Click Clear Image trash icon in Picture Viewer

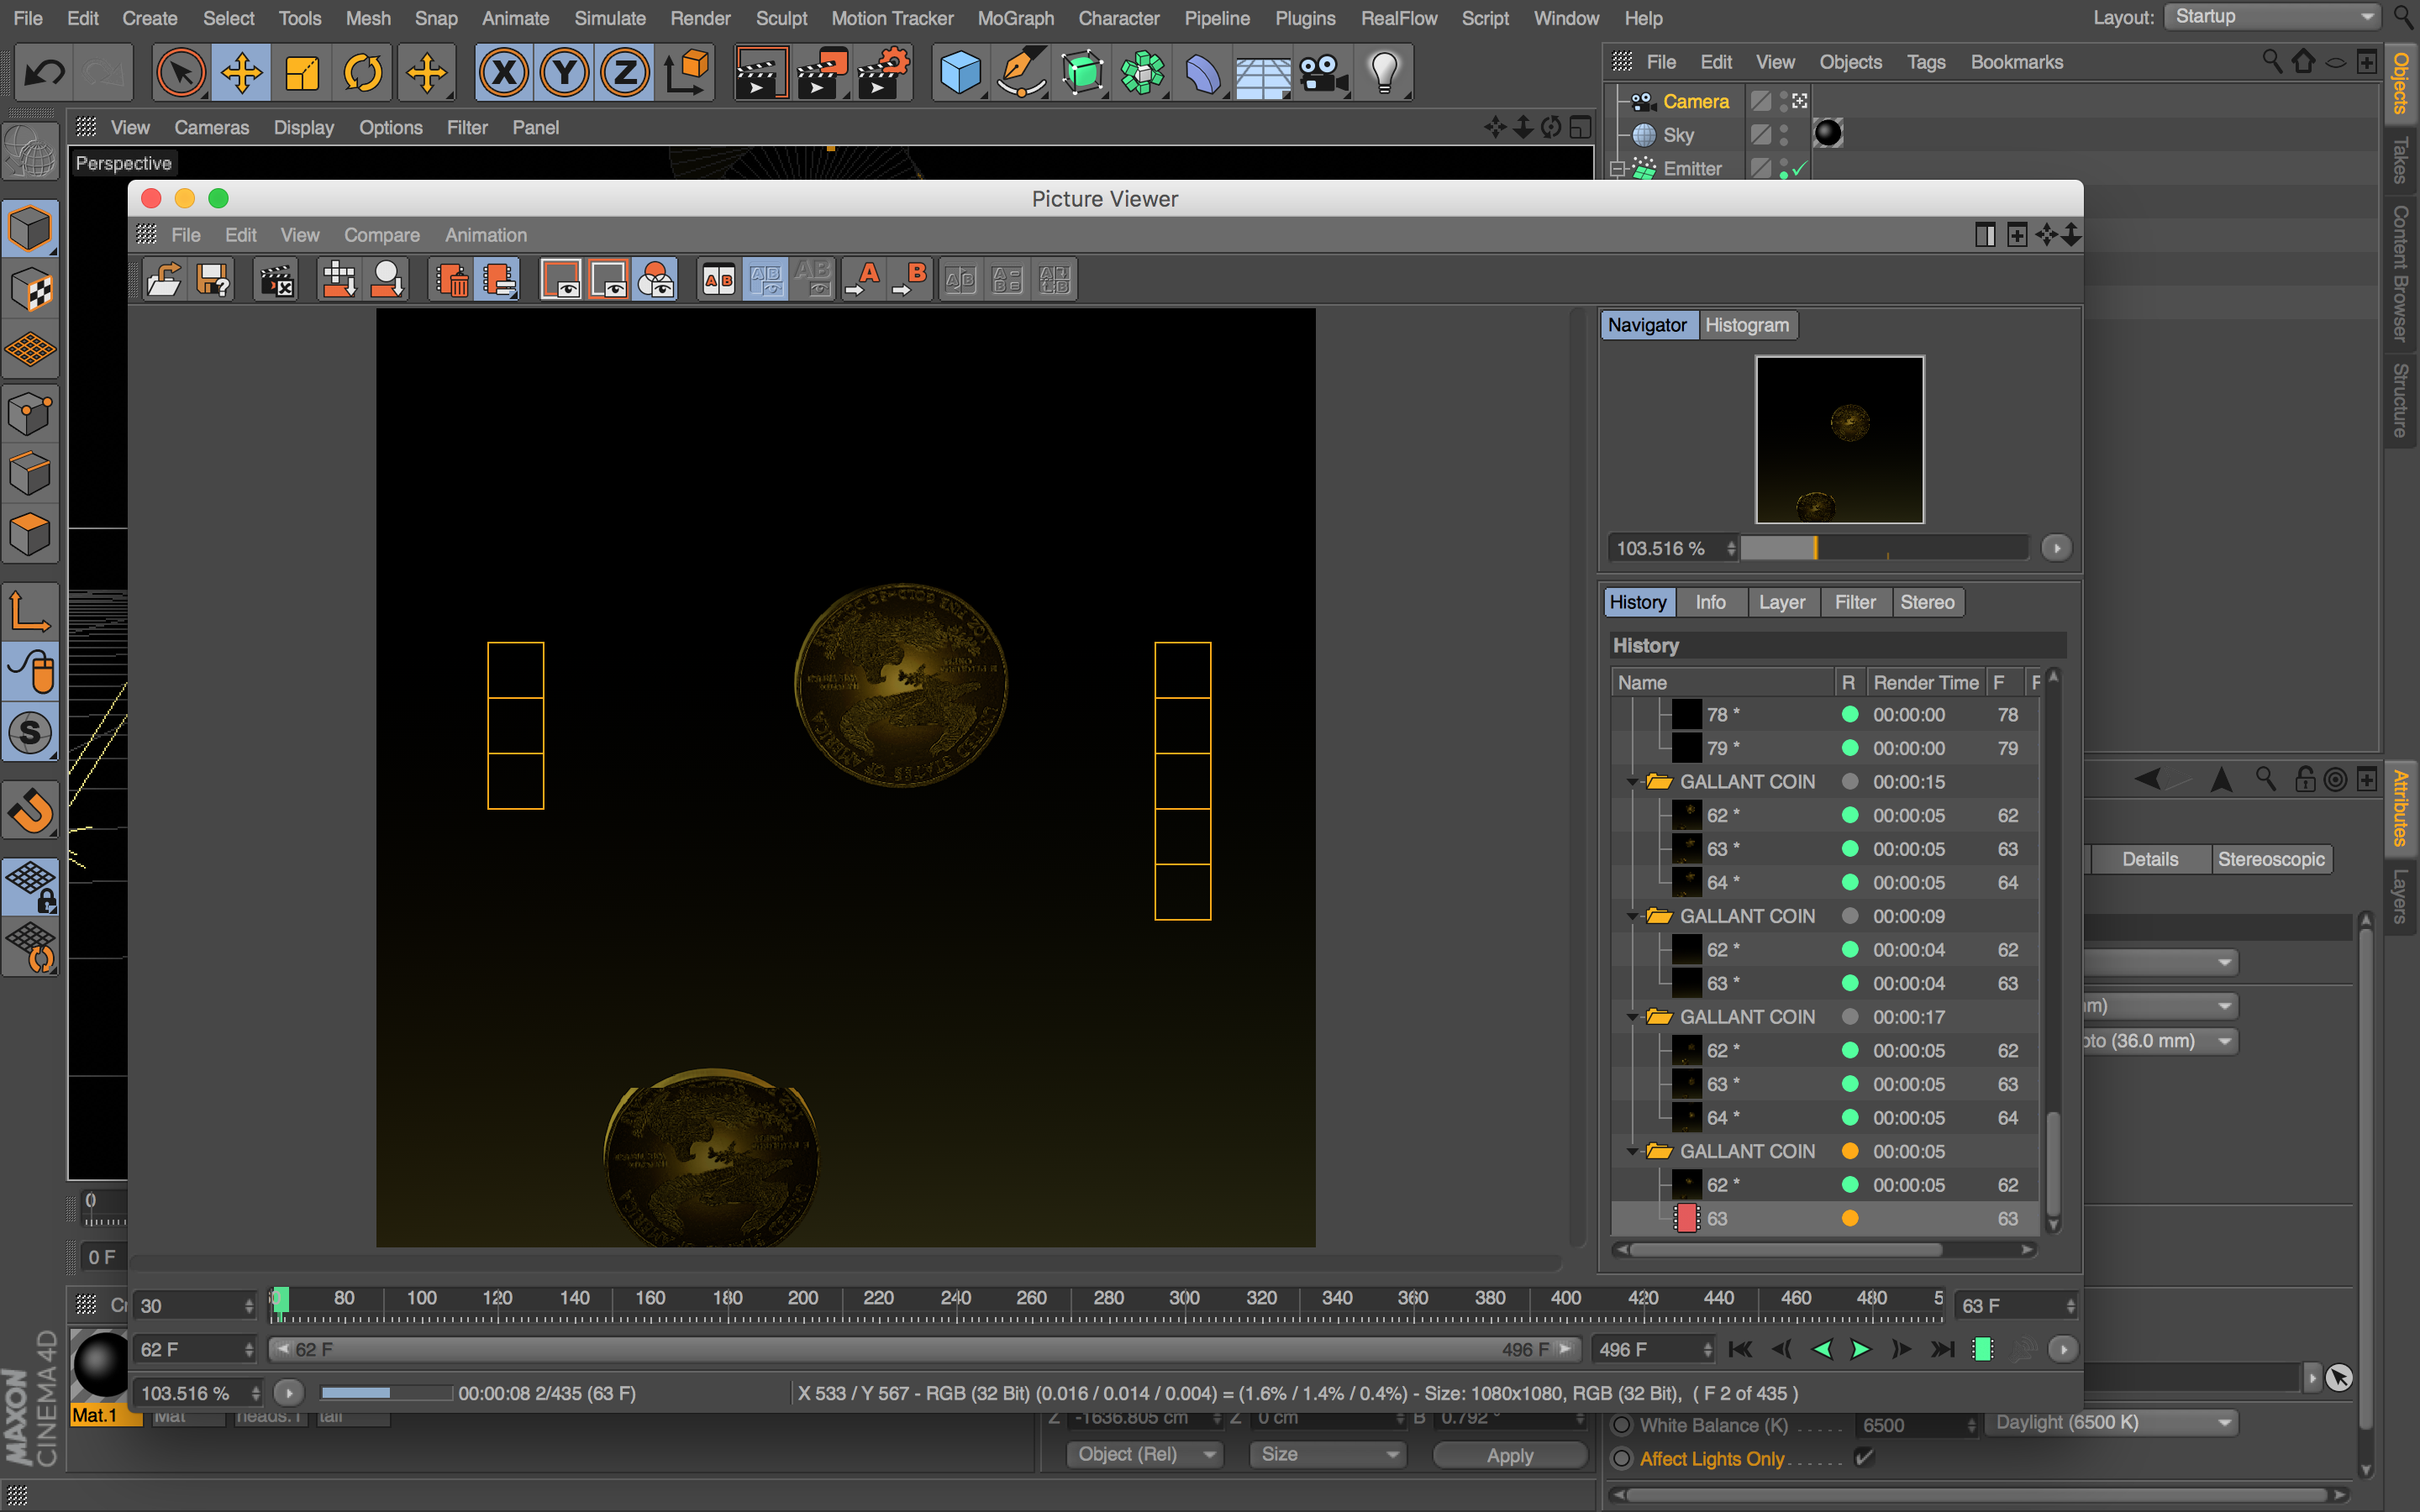(x=452, y=279)
